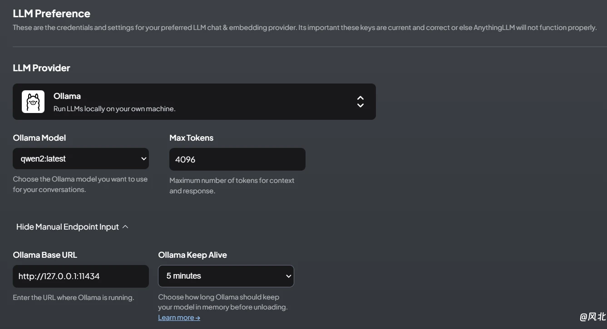Screen dimensions: 607x329
Task: Click the Ollama Base URL label
Action: coord(45,255)
